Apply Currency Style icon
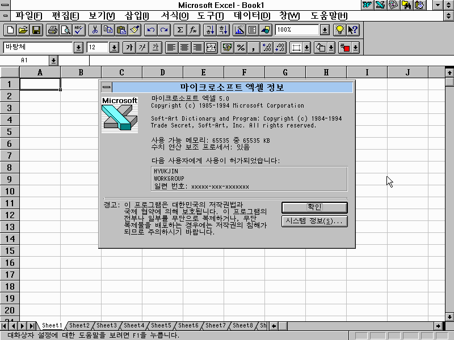 pyautogui.click(x=228, y=48)
